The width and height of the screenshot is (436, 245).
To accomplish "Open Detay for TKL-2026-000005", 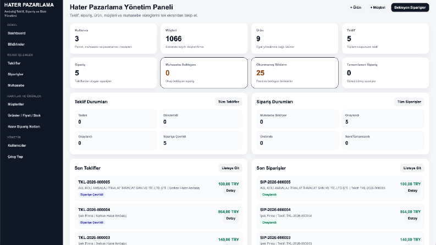I will pos(230,191).
